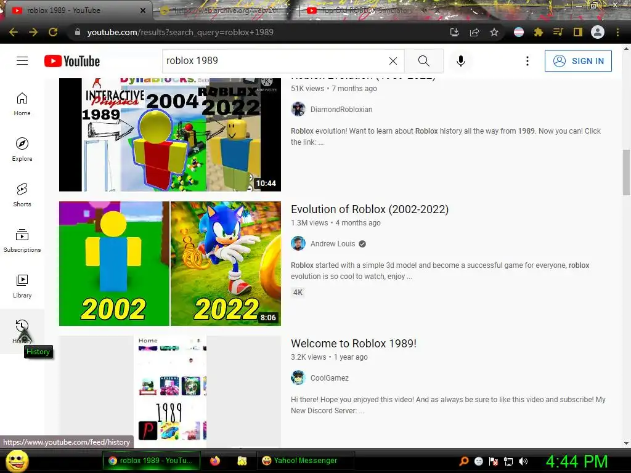The width and height of the screenshot is (631, 473).
Task: Click CoolGamez channel avatar
Action: click(298, 378)
